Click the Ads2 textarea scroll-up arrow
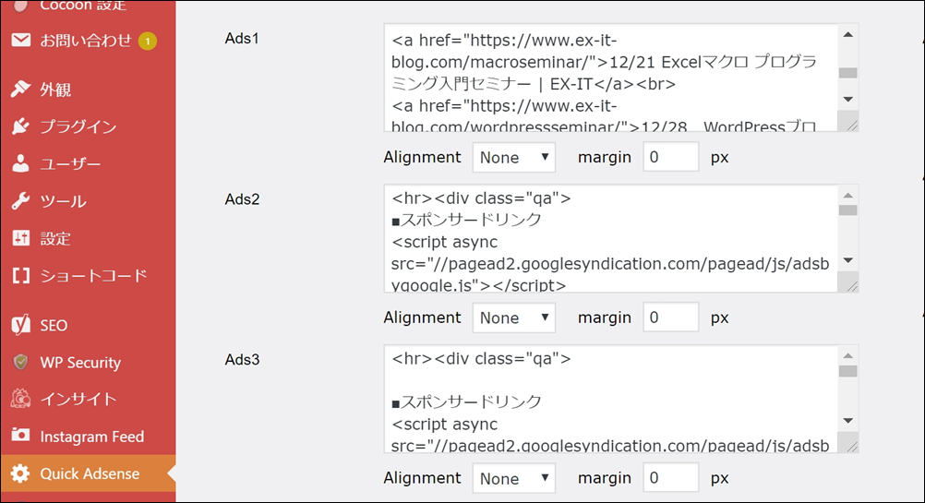 (847, 195)
